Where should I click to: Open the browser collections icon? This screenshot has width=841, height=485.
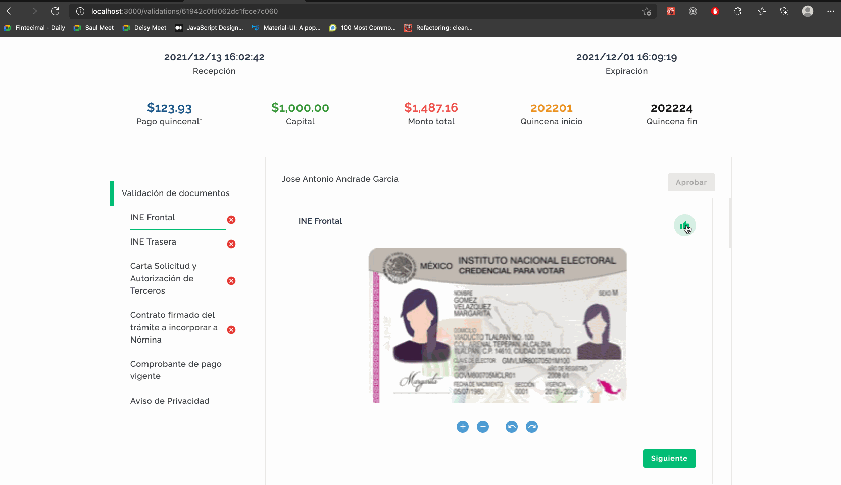click(x=784, y=11)
